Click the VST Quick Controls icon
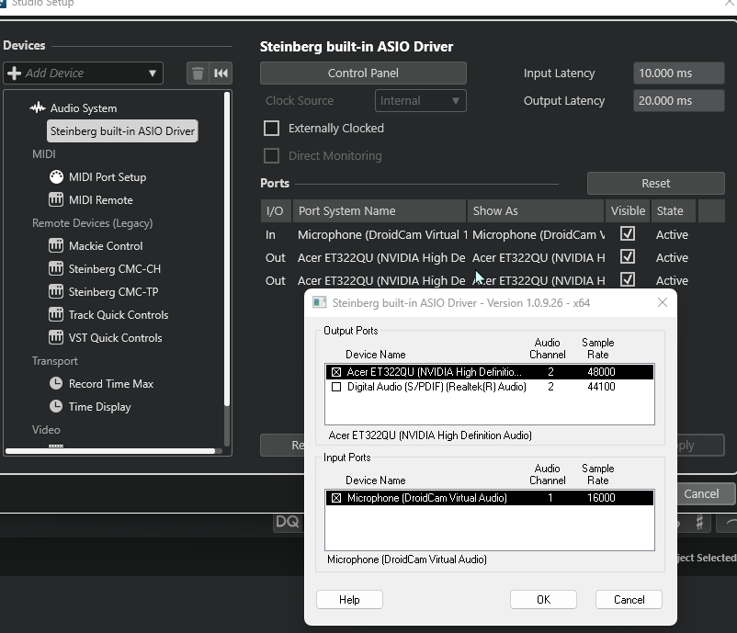 (x=56, y=338)
